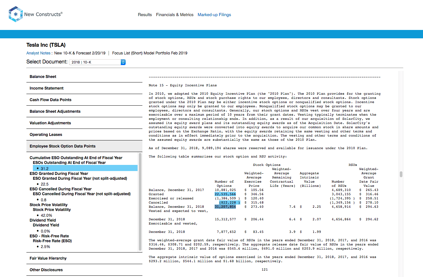The image size is (423, 277).
Task: Expand the Balance Sheet section
Action: click(x=84, y=77)
